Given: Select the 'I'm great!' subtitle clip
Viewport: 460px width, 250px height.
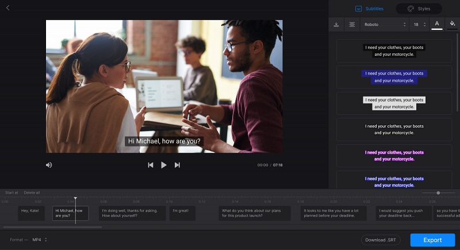Looking at the screenshot, I should (x=182, y=213).
